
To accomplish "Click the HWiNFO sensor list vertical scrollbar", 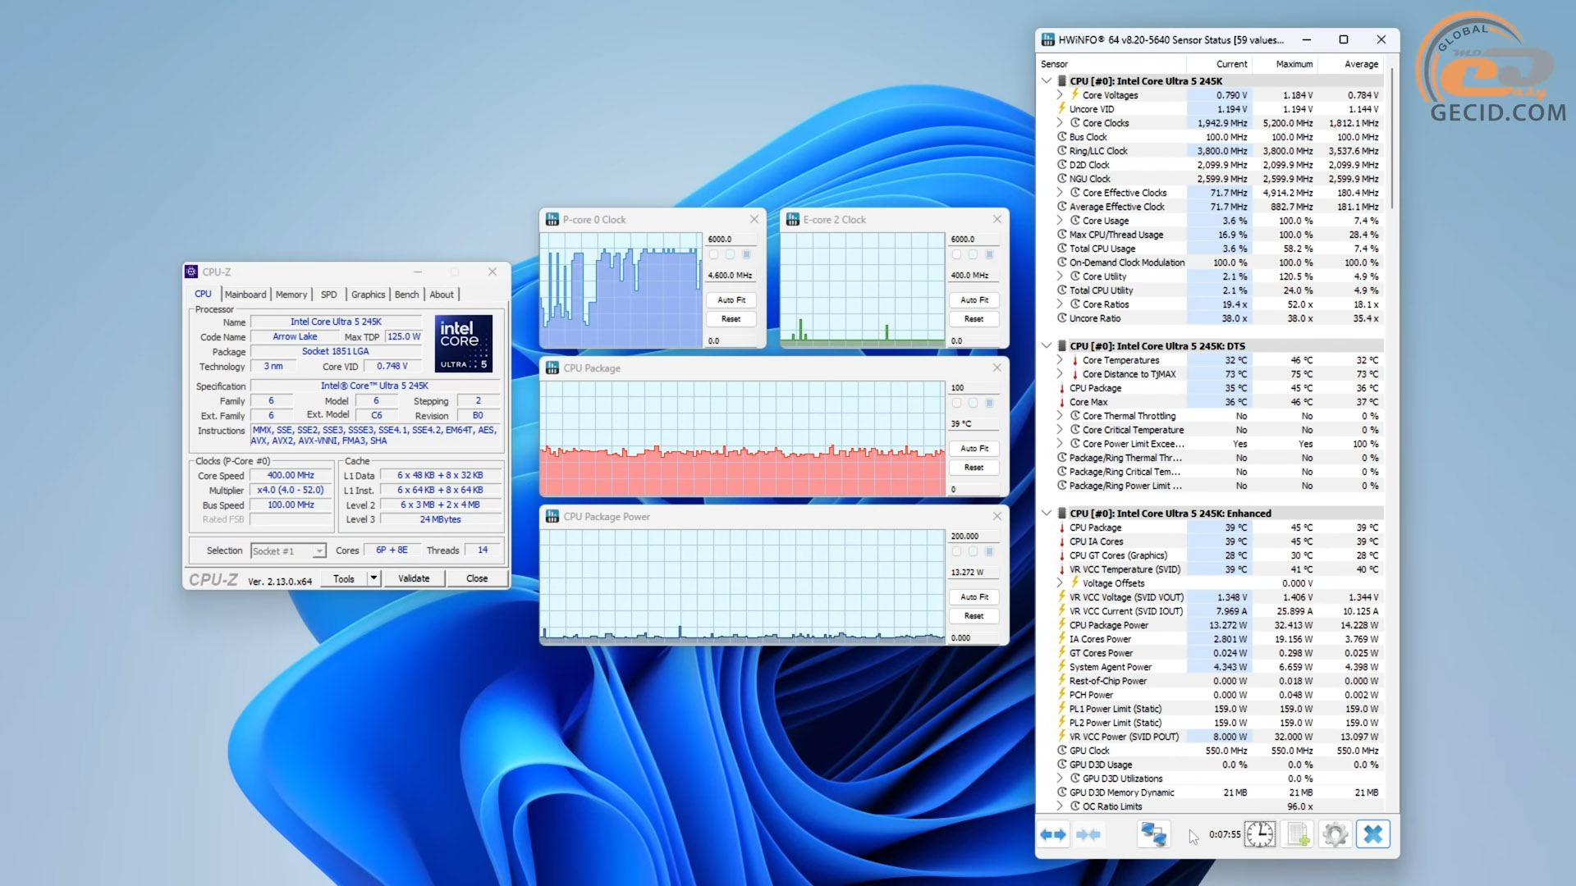I will tap(1392, 139).
